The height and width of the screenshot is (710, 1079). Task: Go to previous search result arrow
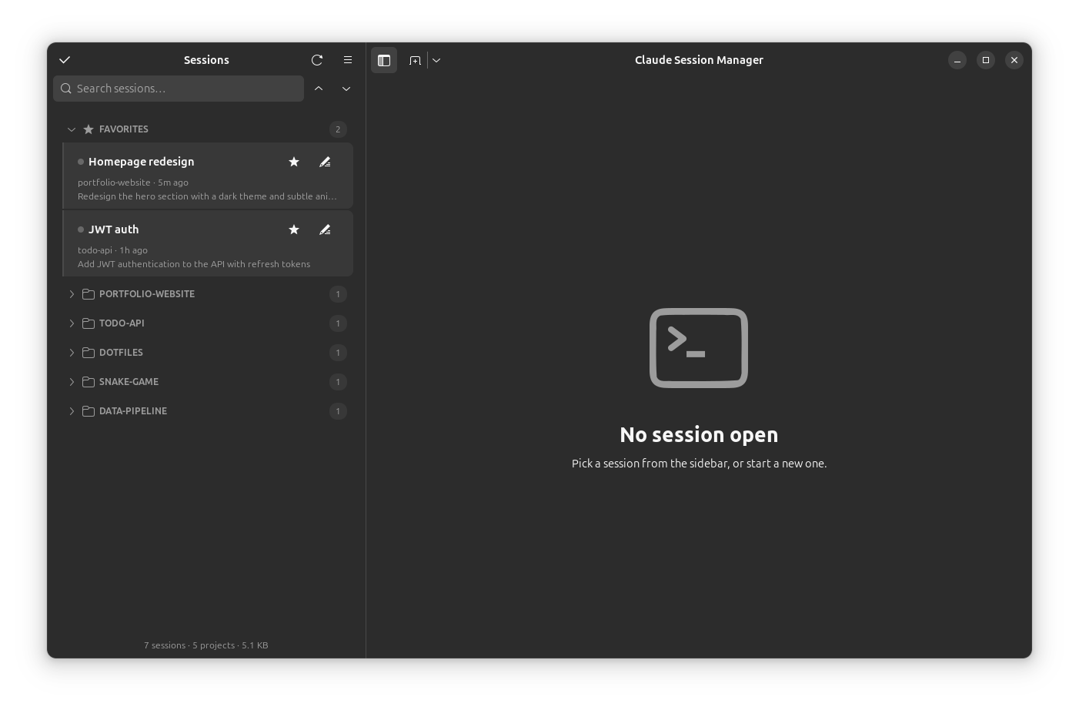coord(319,89)
